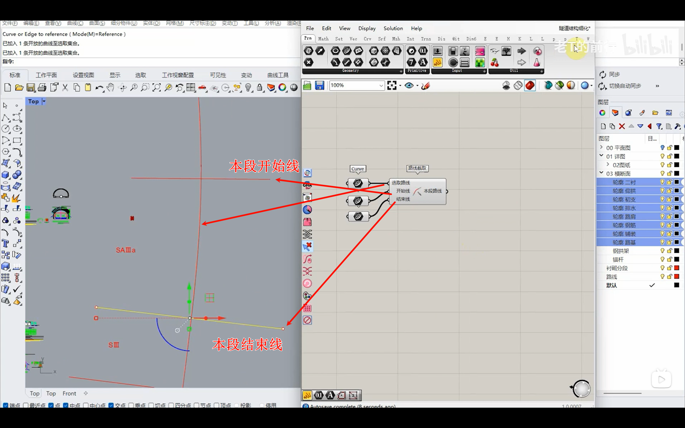Image resolution: width=685 pixels, height=428 pixels.
Task: Switch to the 曲线工具 toolbar tab
Action: (278, 75)
